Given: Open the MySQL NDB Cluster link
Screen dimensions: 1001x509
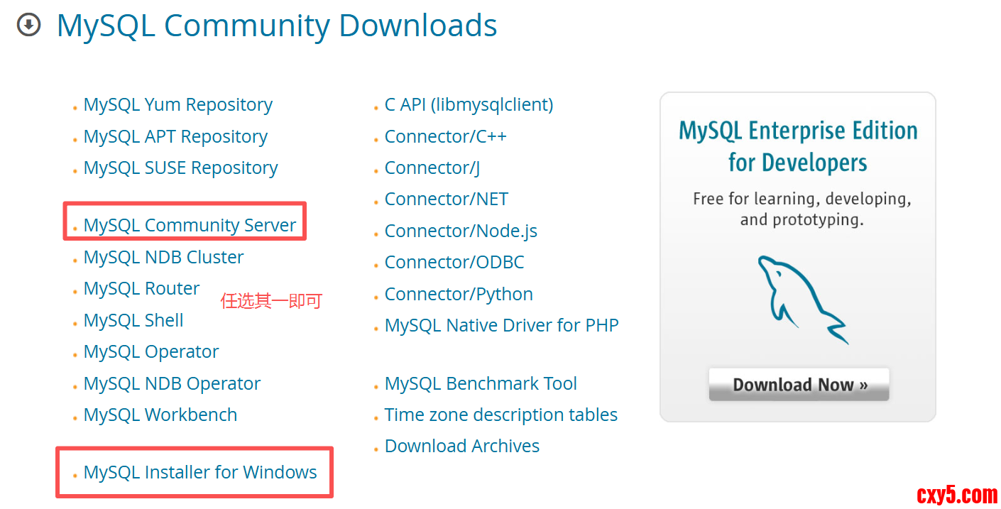Looking at the screenshot, I should click(164, 257).
